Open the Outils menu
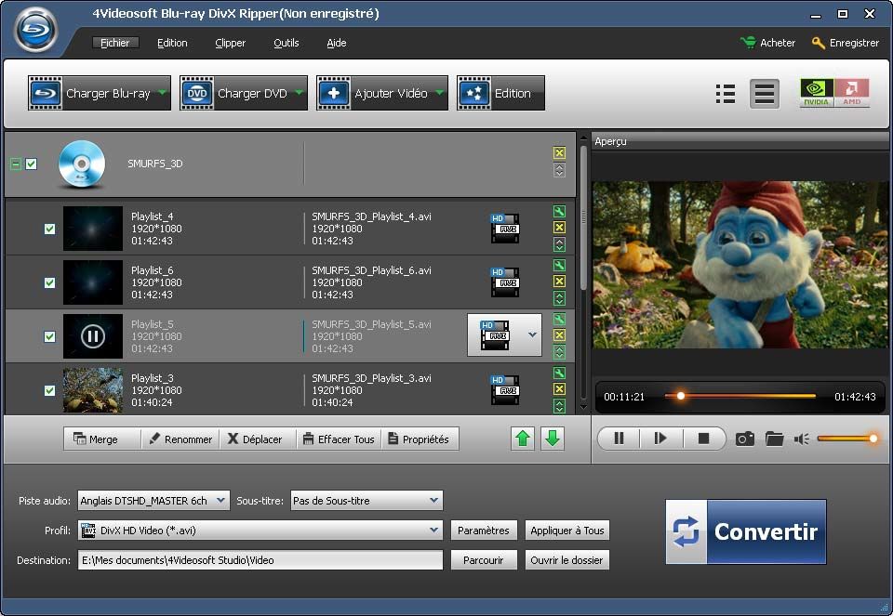The image size is (893, 616). pyautogui.click(x=286, y=43)
